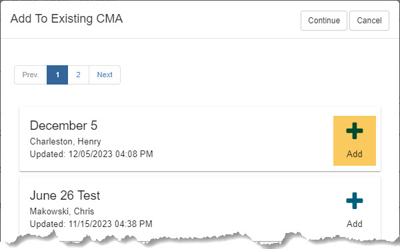Select the June 26 Test CMA title
The width and height of the screenshot is (400, 249).
65,195
